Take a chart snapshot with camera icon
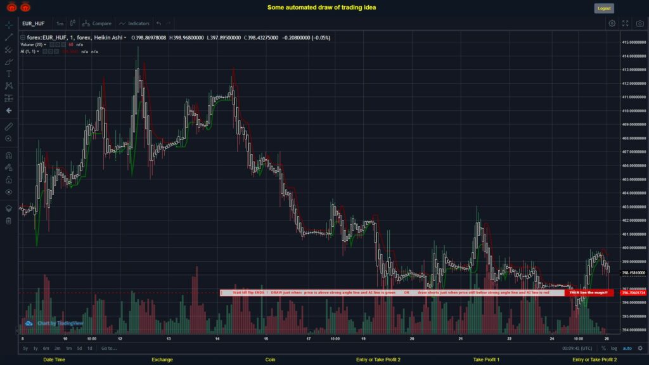 point(640,23)
